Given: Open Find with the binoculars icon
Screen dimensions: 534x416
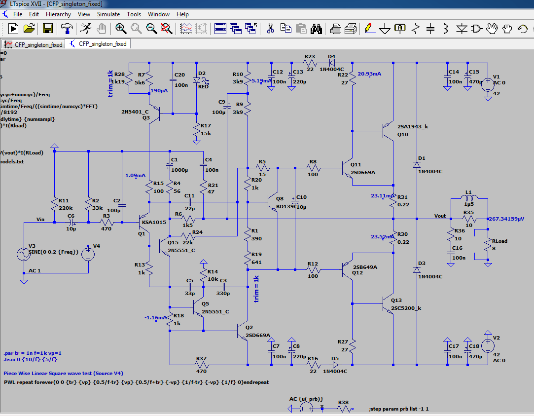Looking at the screenshot, I should click(x=316, y=29).
